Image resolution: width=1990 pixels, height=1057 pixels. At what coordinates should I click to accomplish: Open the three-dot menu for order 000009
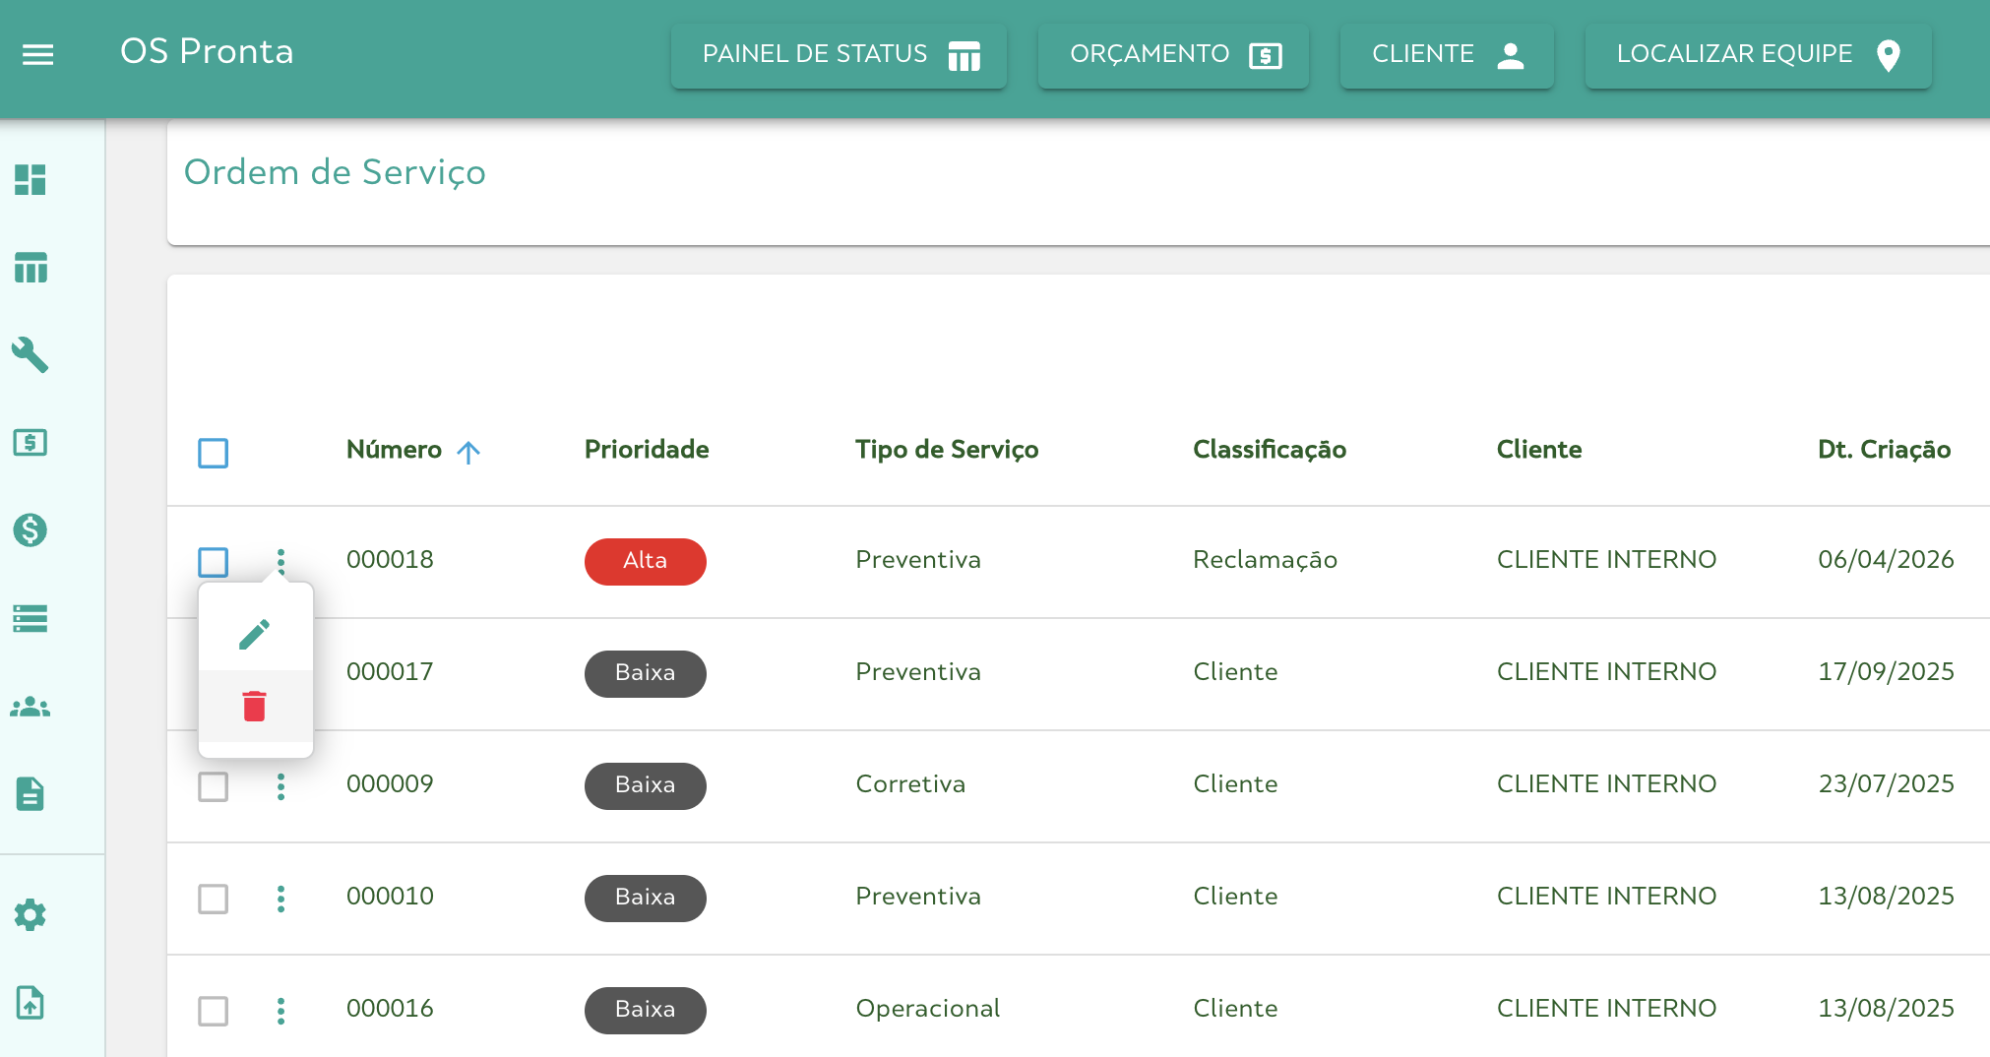pos(281,786)
